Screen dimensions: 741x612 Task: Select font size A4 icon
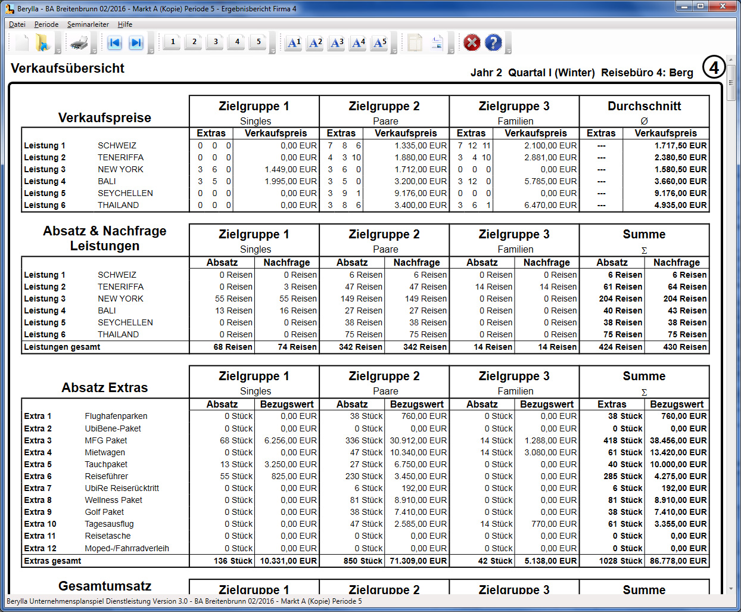pos(358,42)
